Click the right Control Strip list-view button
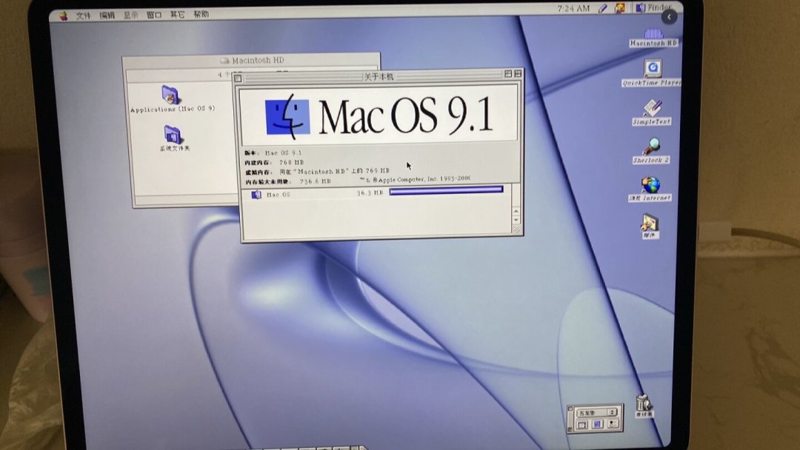The height and width of the screenshot is (450, 800). pyautogui.click(x=613, y=423)
